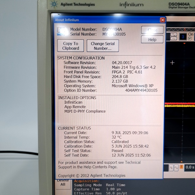
Task: Click firmware value Main 214 Trg 6.3 Ser 4.2
Action: (x=134, y=67)
